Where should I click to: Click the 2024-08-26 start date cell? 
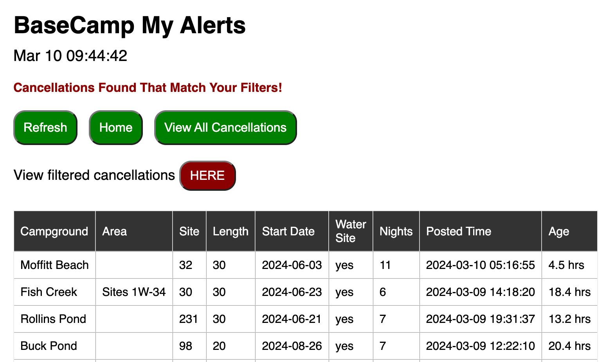tap(292, 346)
